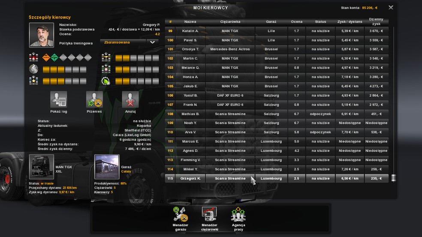This screenshot has height=237, width=422.
Task: Expand the Zbalansowana training policy dropdown
Action: coord(152,42)
